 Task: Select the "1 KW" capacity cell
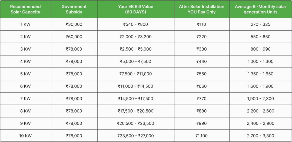point(25,24)
